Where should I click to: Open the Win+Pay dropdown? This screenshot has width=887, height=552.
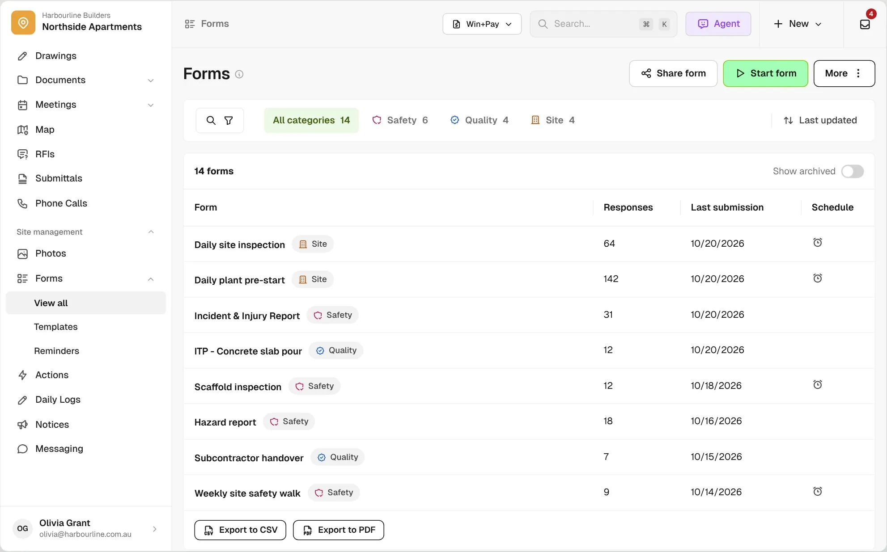click(482, 24)
